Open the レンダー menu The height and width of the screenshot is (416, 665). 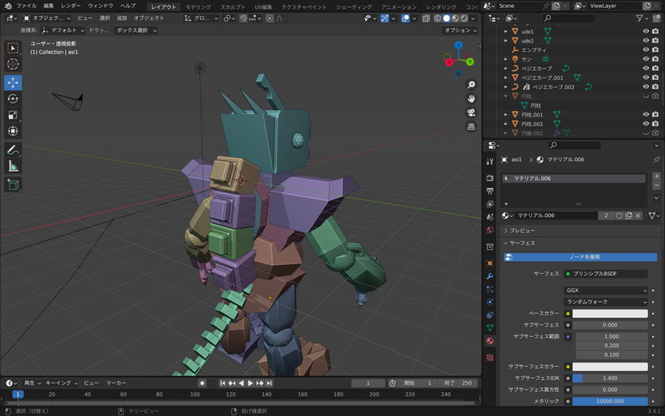click(x=71, y=6)
